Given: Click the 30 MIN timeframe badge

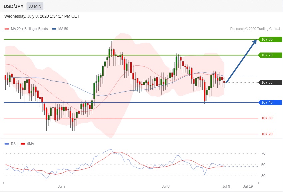Looking at the screenshot, I should pyautogui.click(x=35, y=6).
